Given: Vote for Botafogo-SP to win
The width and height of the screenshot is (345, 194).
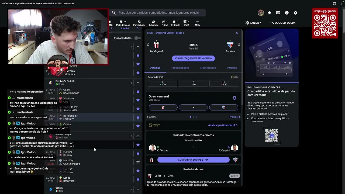Looking at the screenshot, I should point(163,108).
